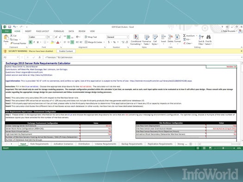Decrease font size with the small A icon
The image size is (243, 182).
(60, 37)
